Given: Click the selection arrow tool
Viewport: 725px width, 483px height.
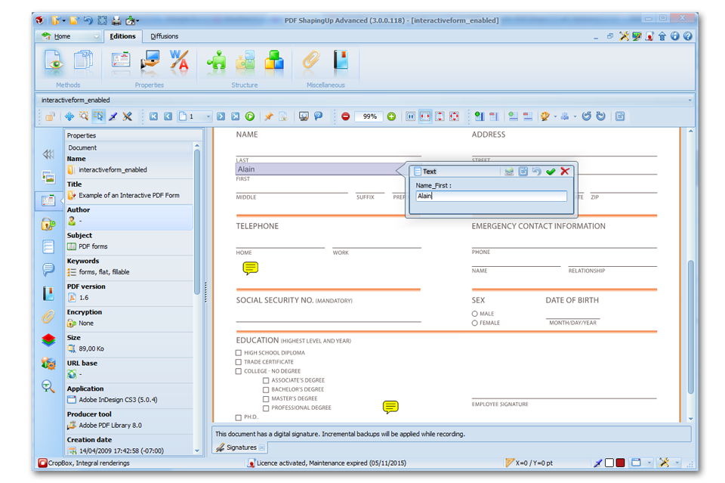Looking at the screenshot, I should 98,116.
